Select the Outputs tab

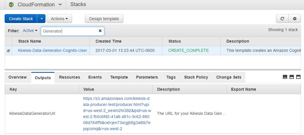tap(43, 78)
